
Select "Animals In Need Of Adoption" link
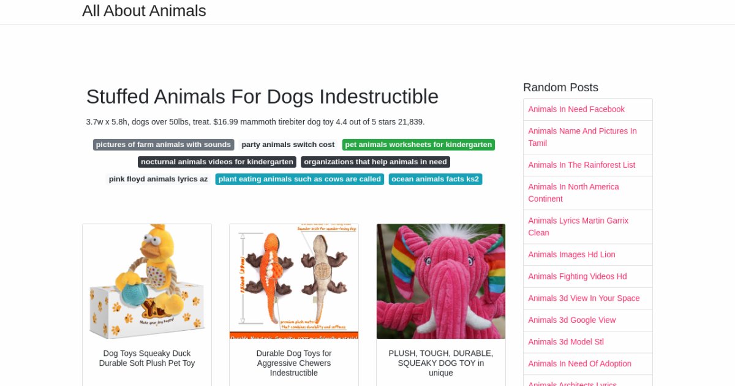click(579, 363)
